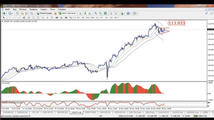The image size is (214, 120).
Task: Switch to M5 timeframe
Action: 83,18
